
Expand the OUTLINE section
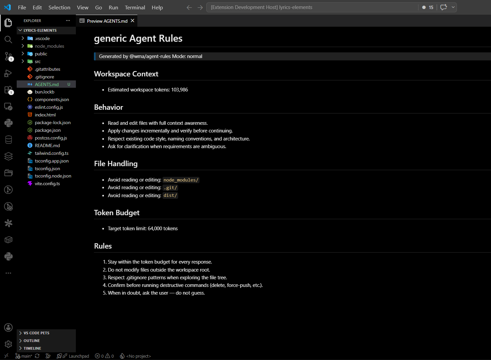coord(46,341)
